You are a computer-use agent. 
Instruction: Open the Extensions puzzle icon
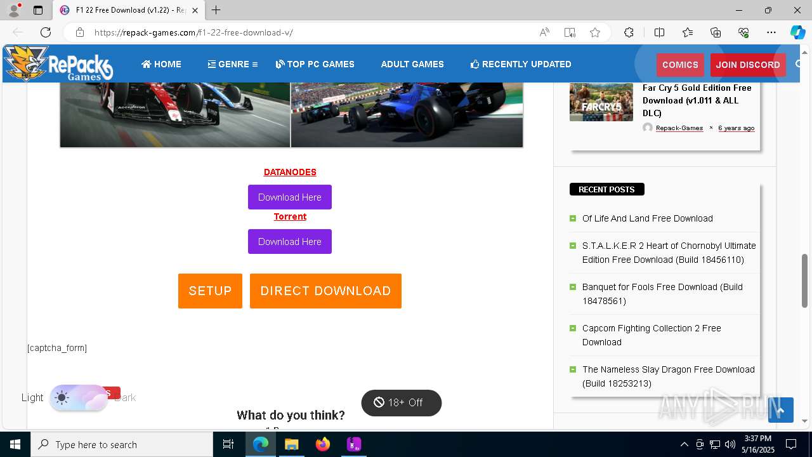[x=629, y=32]
